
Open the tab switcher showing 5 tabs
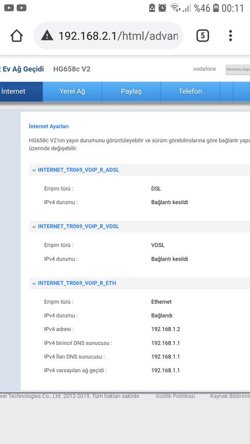click(x=203, y=36)
